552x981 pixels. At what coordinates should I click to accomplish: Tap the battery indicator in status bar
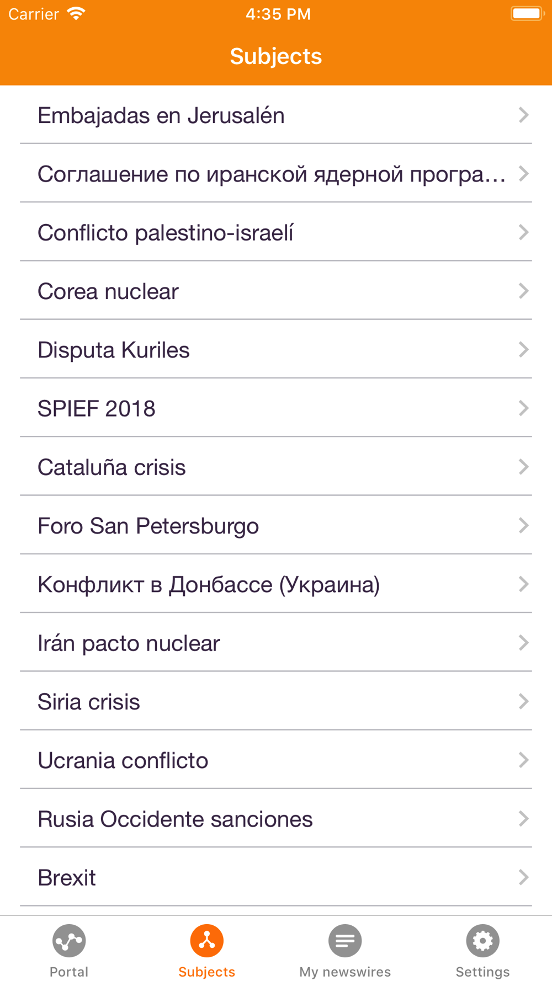tap(527, 14)
